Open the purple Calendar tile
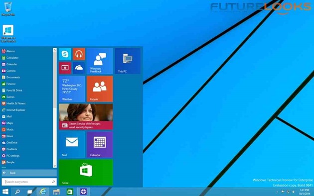This screenshot has height=196, width=314. point(100,145)
